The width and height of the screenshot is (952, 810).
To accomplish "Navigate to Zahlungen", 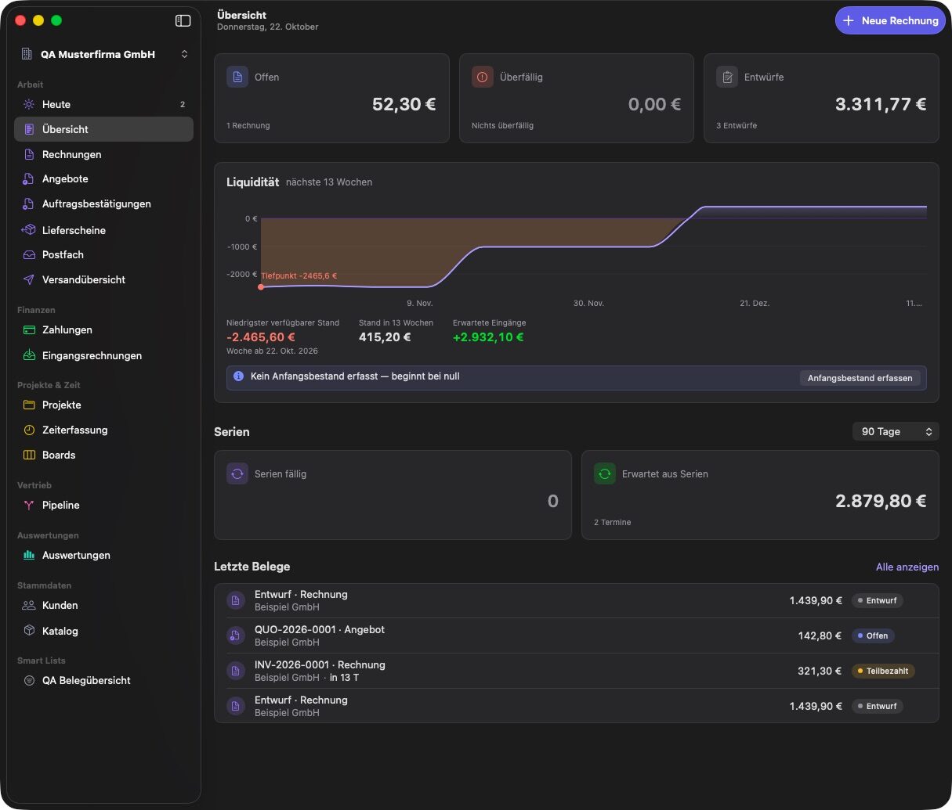I will (103, 329).
